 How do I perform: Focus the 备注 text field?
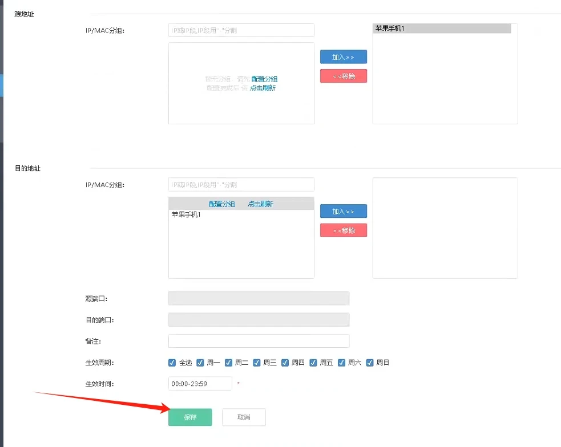click(259, 341)
